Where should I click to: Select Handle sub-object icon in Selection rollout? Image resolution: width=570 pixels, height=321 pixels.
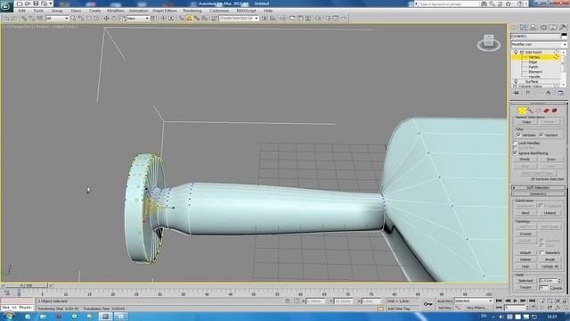530,111
